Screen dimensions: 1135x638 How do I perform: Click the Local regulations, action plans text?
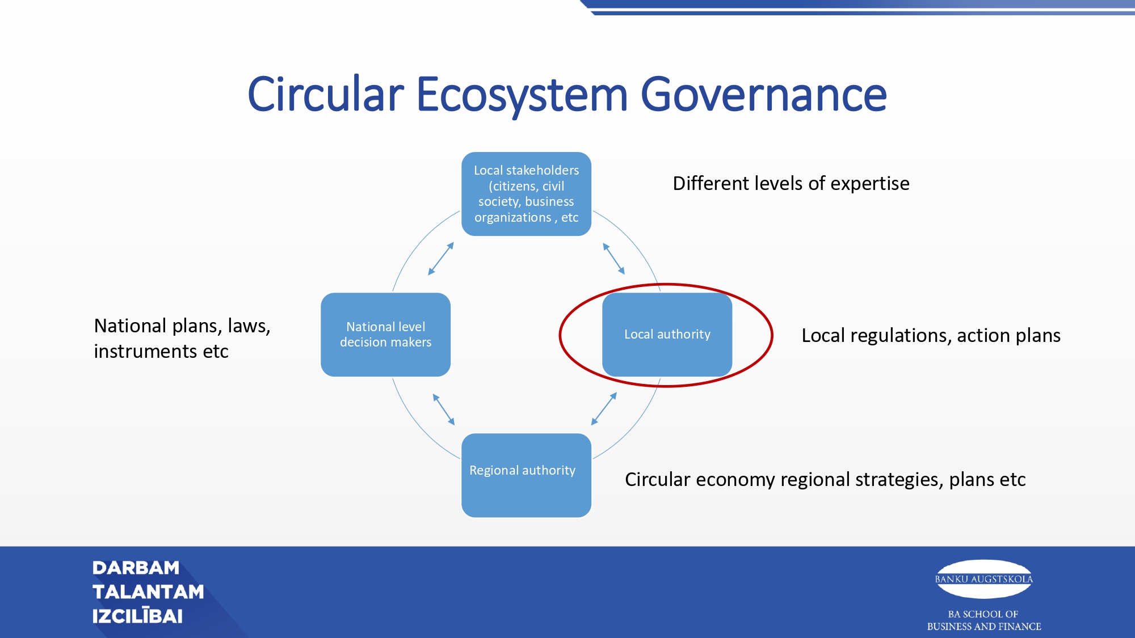[930, 336]
